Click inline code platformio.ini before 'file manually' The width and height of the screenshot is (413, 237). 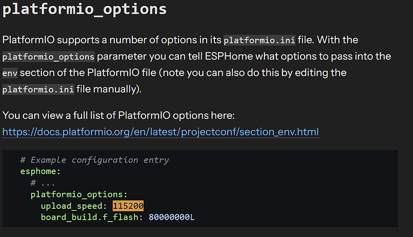pos(38,90)
